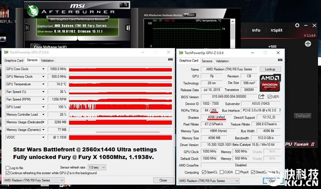The image size is (321, 189).
Task: Open the XSplit tab in GPU Tweak
Action: pos(277,30)
